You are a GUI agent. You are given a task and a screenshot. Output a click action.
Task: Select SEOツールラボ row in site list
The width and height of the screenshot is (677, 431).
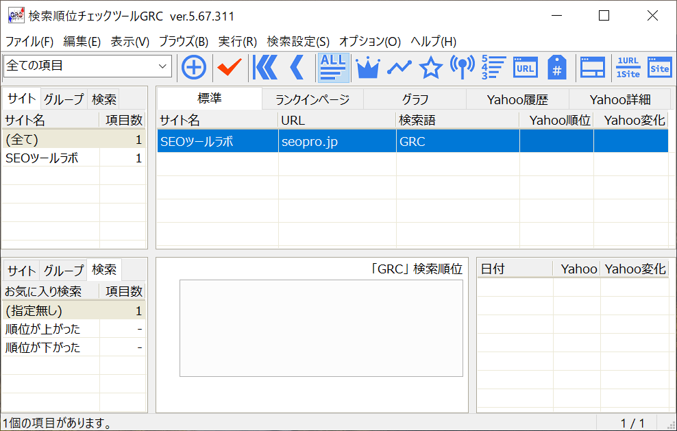(73, 158)
